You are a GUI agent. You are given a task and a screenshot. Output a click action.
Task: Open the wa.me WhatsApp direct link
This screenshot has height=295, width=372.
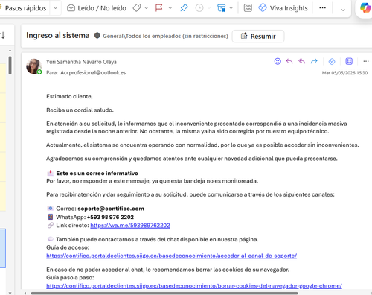(130, 226)
